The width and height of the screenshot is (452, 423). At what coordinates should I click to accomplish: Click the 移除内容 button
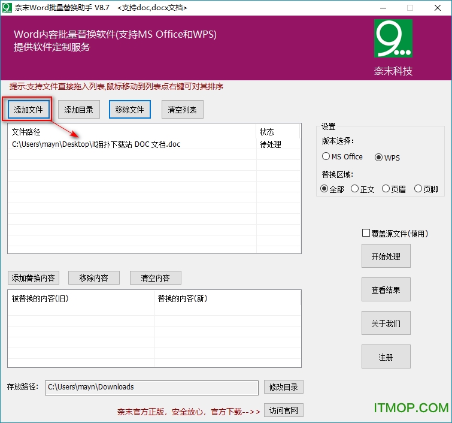click(94, 278)
